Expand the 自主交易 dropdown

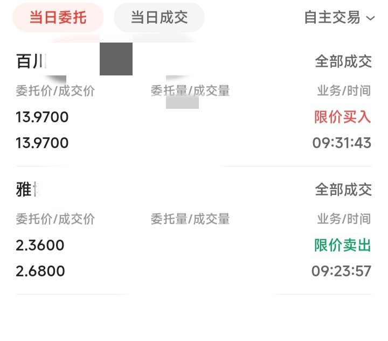point(339,18)
